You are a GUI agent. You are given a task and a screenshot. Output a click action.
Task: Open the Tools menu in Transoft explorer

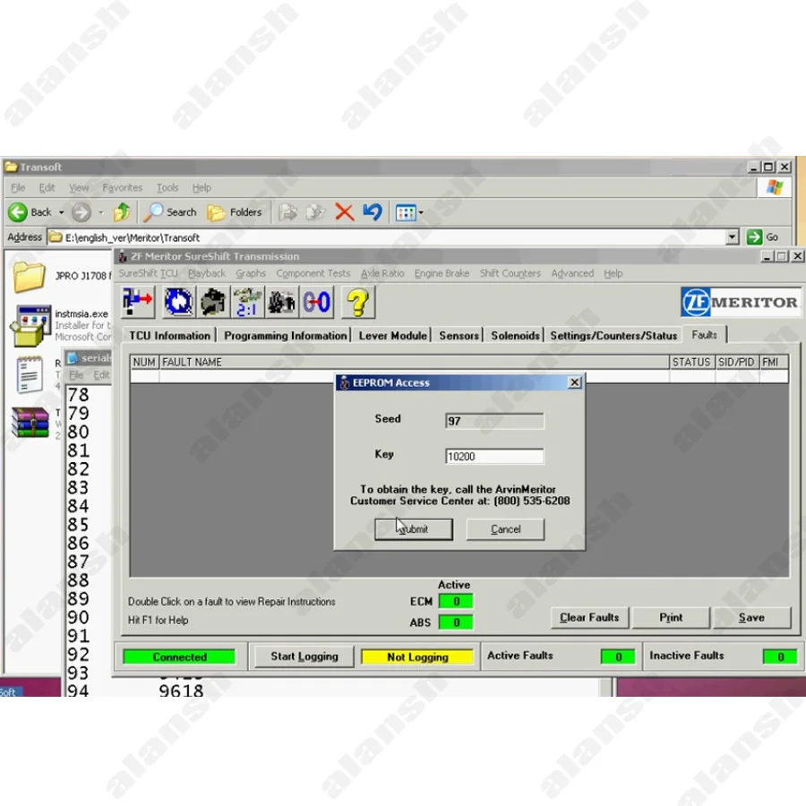tap(167, 188)
